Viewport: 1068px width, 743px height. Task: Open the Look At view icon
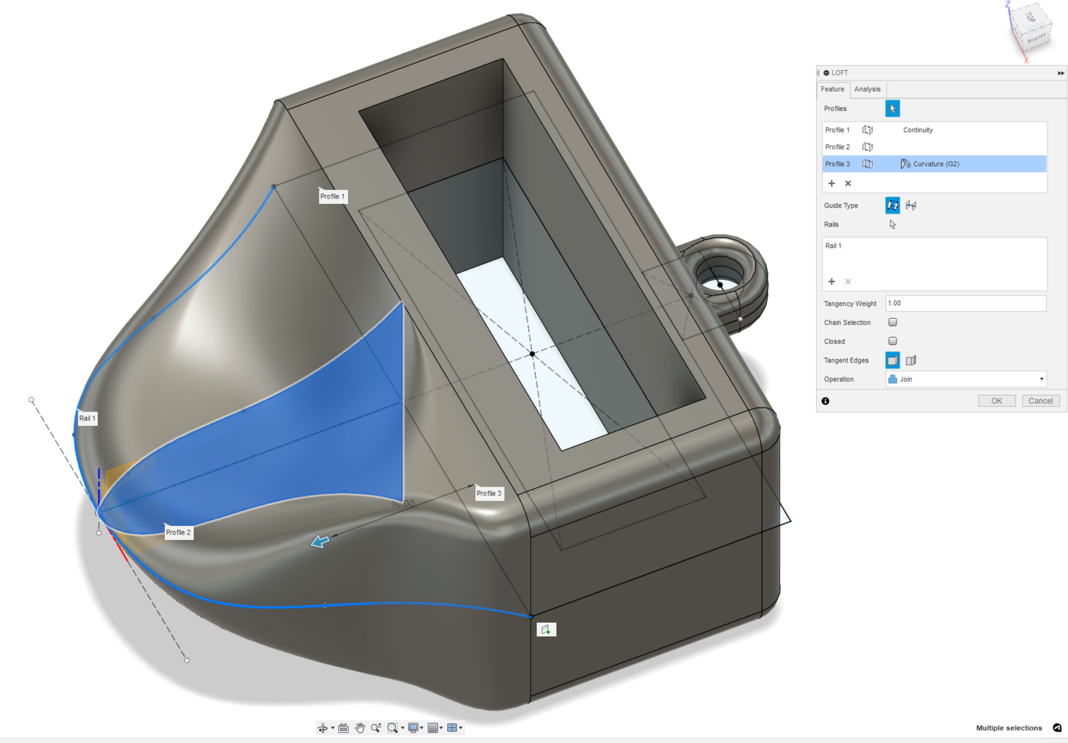(x=343, y=727)
